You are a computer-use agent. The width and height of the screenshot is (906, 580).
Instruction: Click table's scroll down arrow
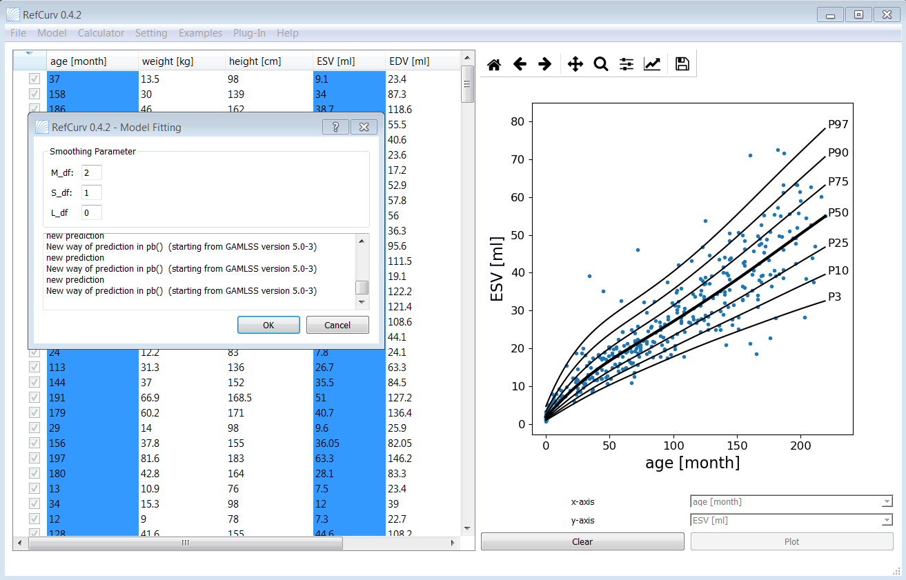[468, 528]
